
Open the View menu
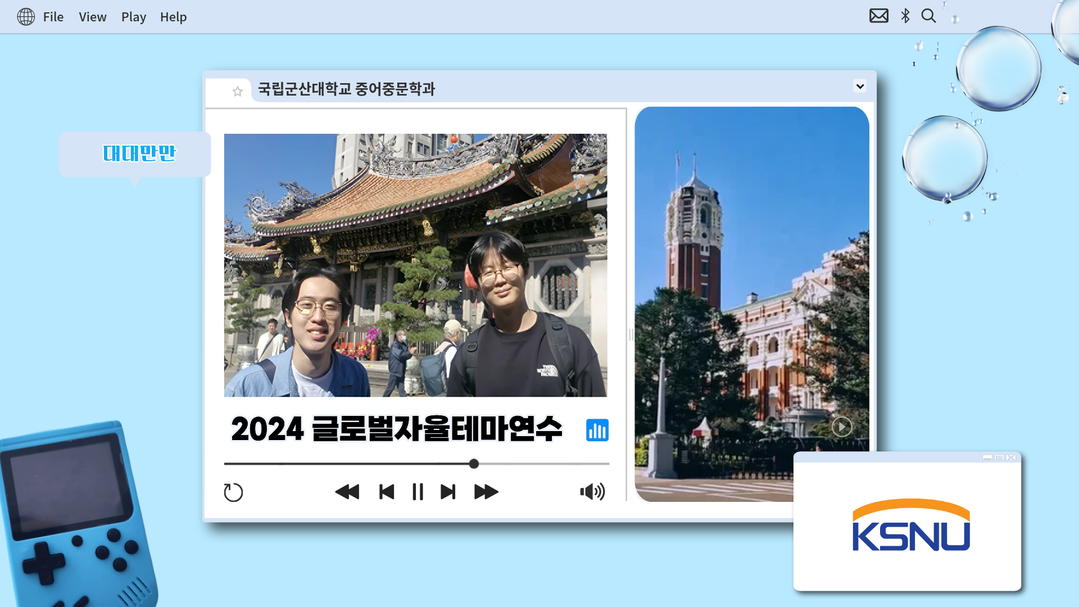[x=93, y=17]
